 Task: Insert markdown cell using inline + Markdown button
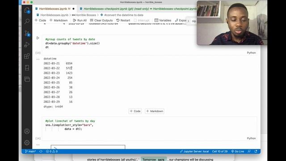pyautogui.click(x=155, y=111)
